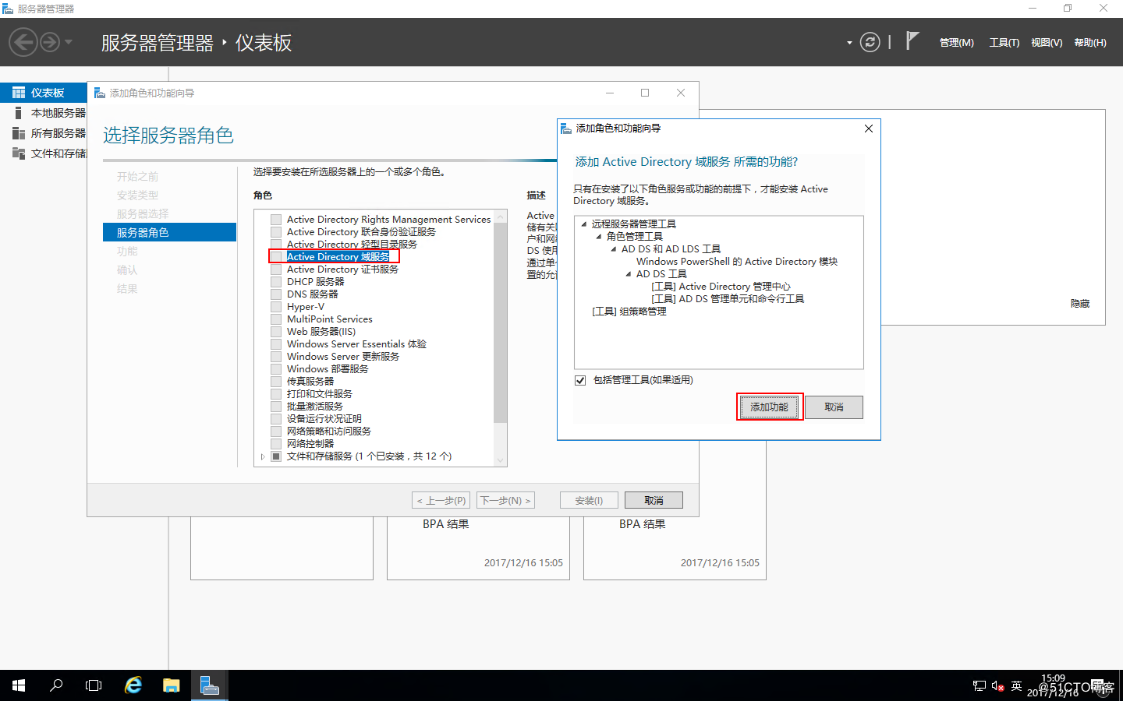Select MultiPoint Services row text

[x=329, y=319]
